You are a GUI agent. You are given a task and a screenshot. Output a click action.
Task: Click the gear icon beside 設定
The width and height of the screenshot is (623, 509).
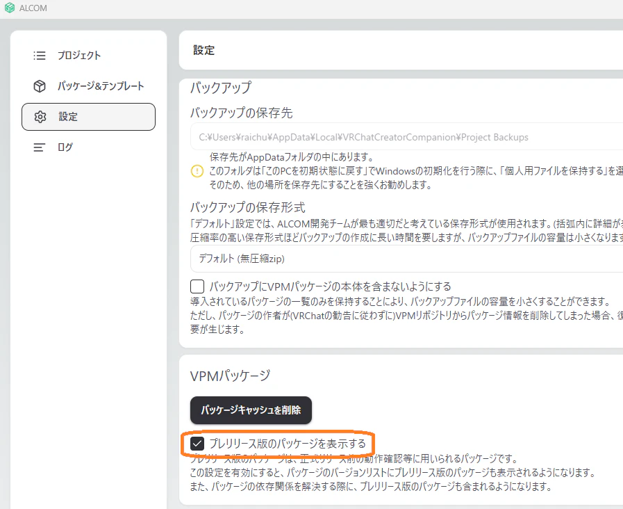point(40,117)
